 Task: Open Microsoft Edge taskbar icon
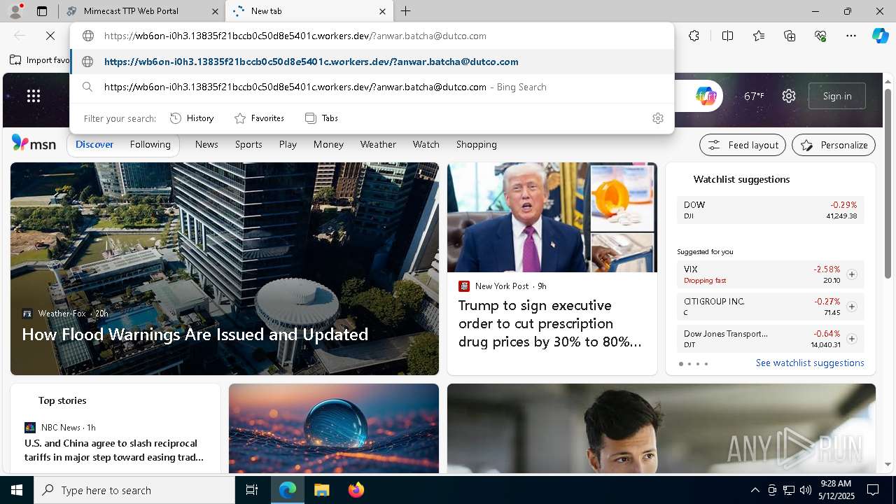[x=288, y=490]
